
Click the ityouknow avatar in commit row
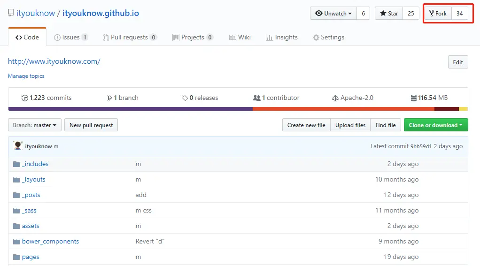coord(18,146)
